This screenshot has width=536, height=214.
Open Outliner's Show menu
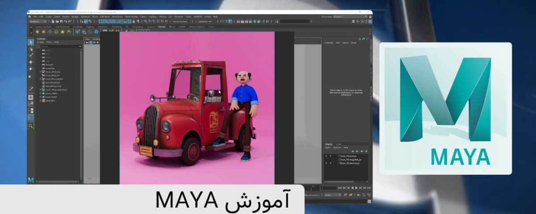click(49, 42)
